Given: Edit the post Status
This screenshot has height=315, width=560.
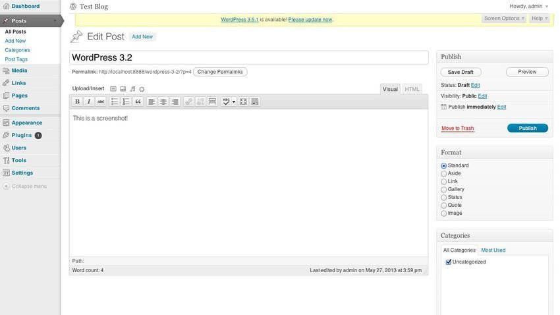Looking at the screenshot, I should pos(475,85).
